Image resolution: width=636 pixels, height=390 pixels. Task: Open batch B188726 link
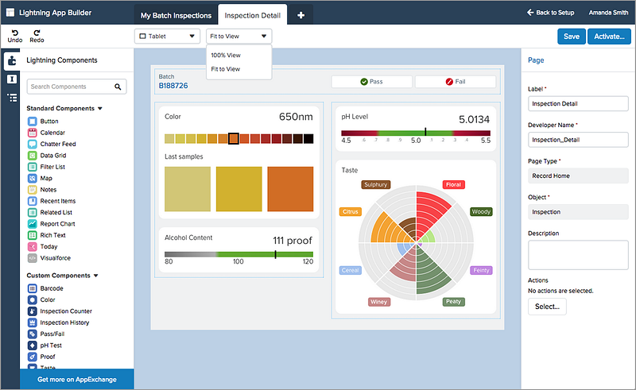(173, 86)
